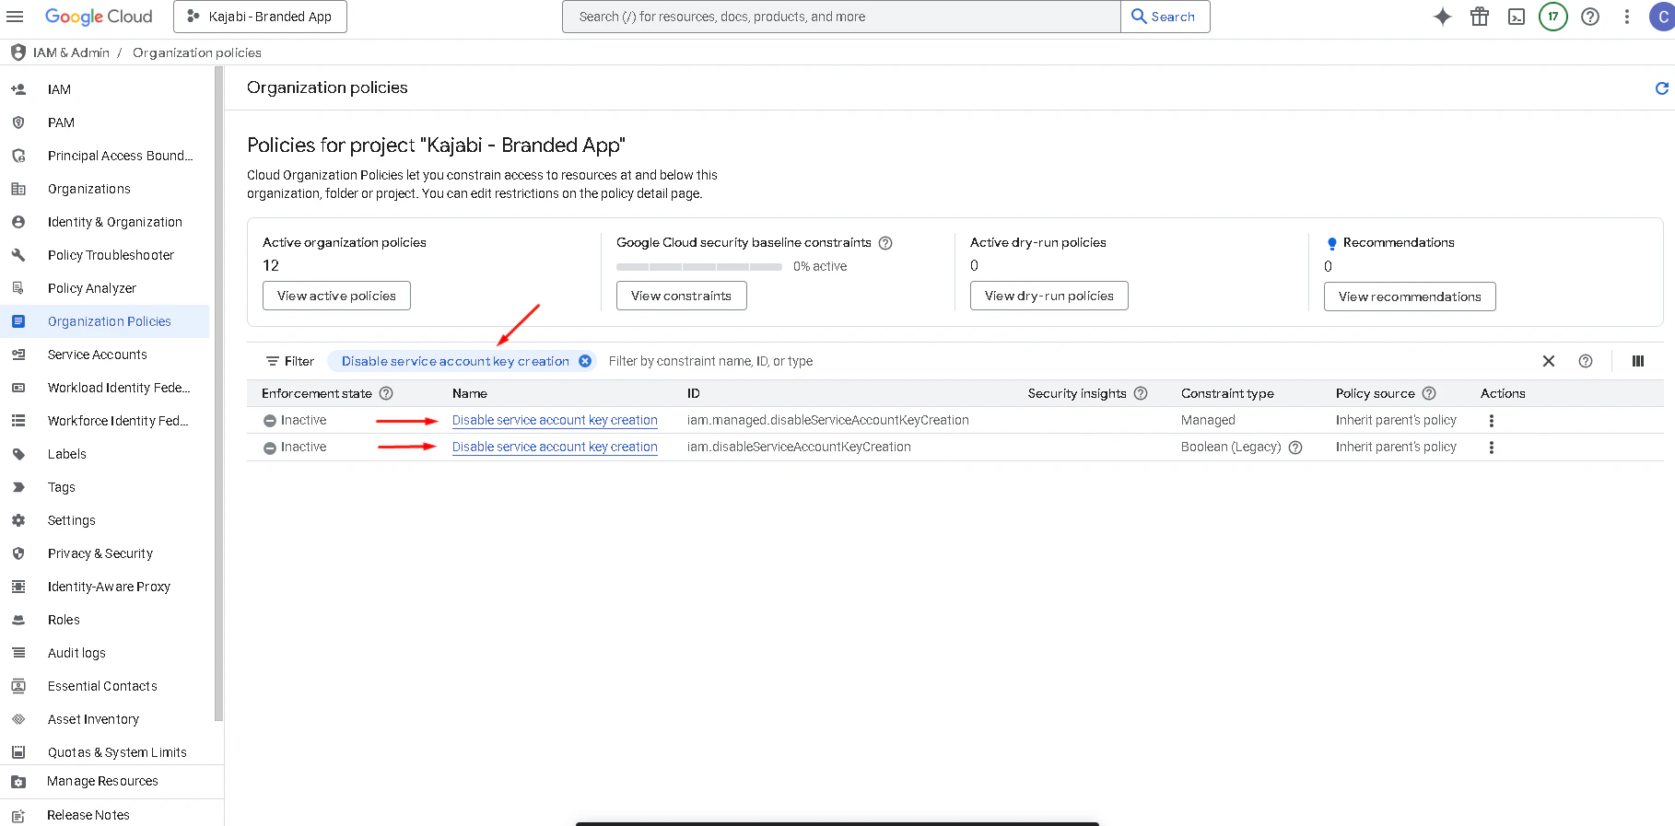The width and height of the screenshot is (1675, 826).
Task: Click View recommendations button
Action: point(1410,297)
